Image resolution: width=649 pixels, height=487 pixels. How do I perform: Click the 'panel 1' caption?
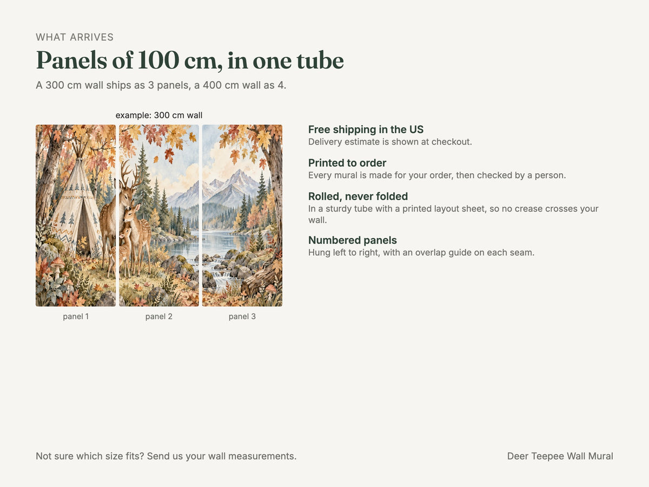click(76, 317)
